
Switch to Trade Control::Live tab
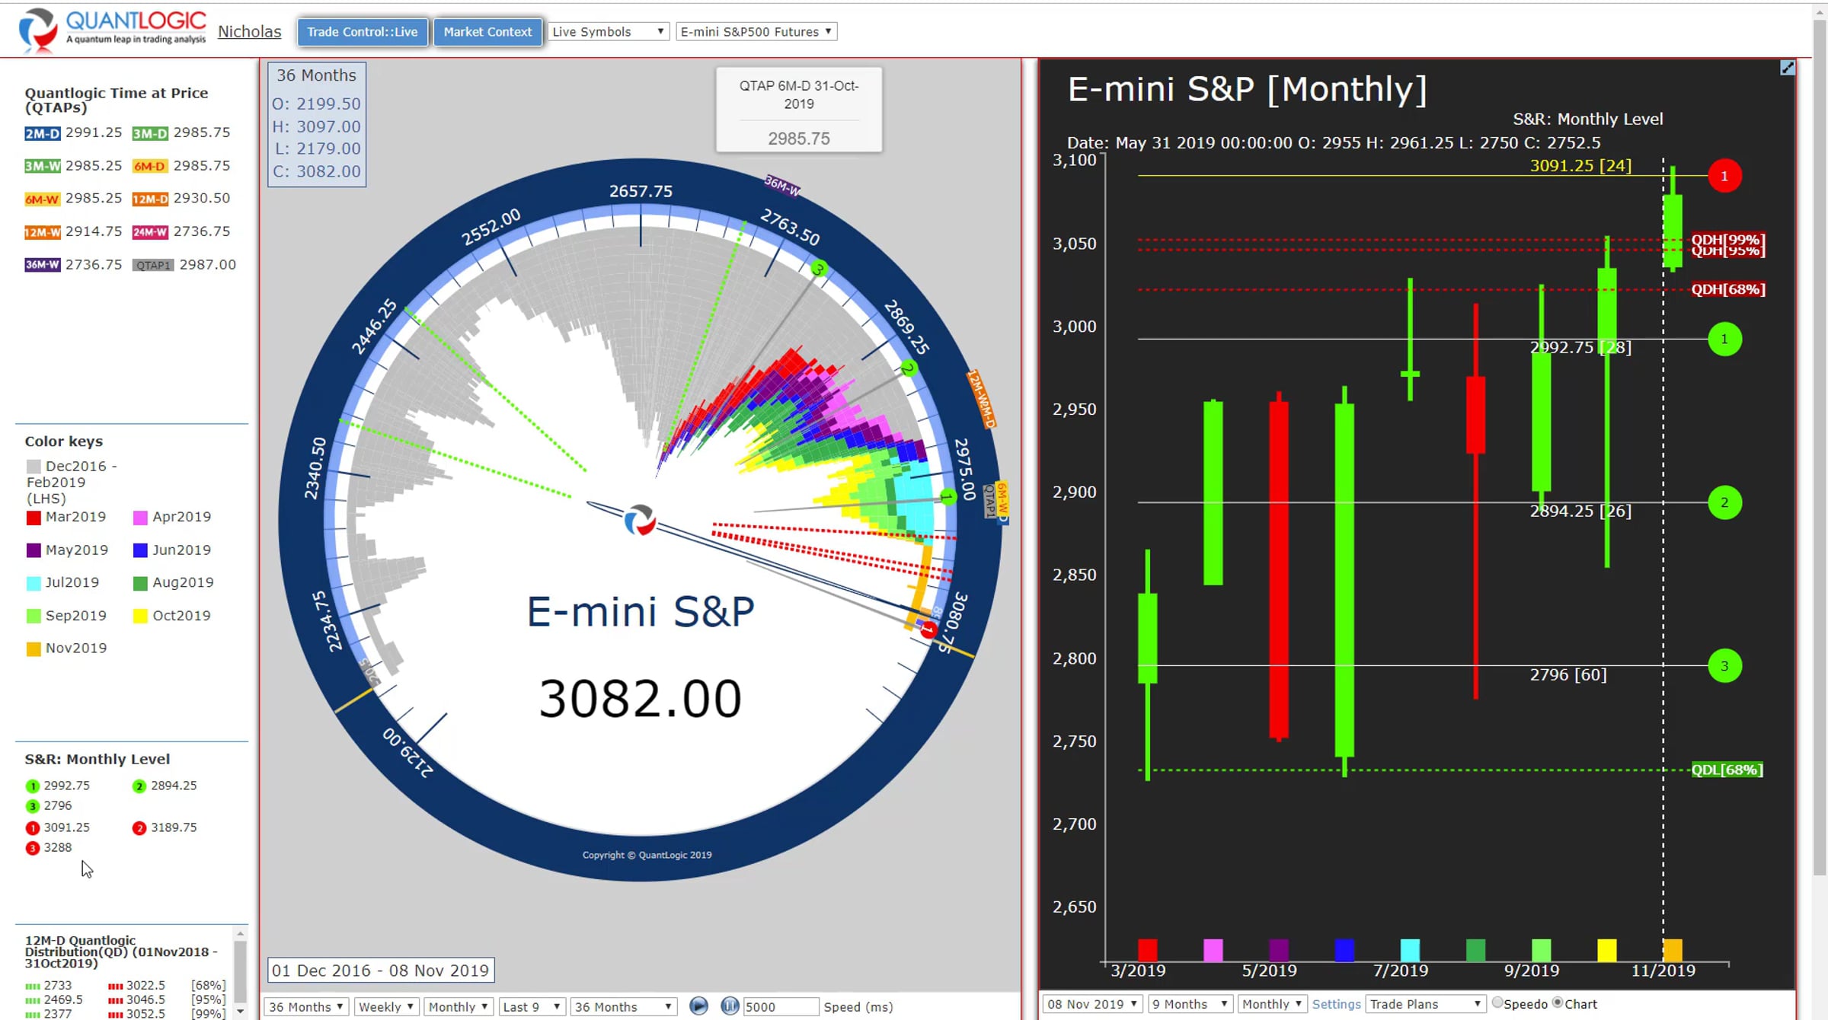[x=362, y=32]
